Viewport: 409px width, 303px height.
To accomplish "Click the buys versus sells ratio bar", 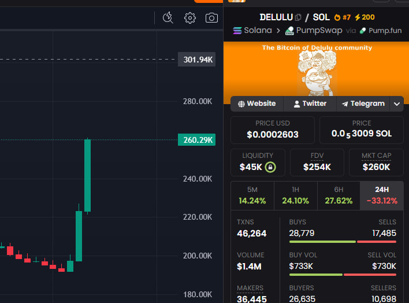I will pyautogui.click(x=343, y=242).
